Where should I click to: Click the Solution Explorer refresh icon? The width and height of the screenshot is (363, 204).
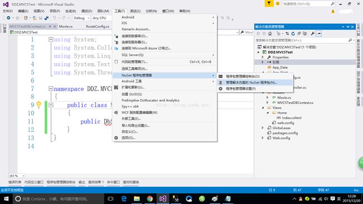[293, 34]
